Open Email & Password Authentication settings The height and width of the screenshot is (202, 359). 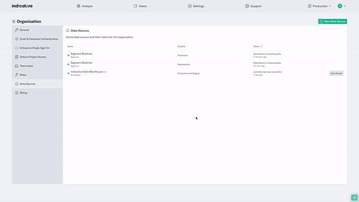click(x=38, y=39)
